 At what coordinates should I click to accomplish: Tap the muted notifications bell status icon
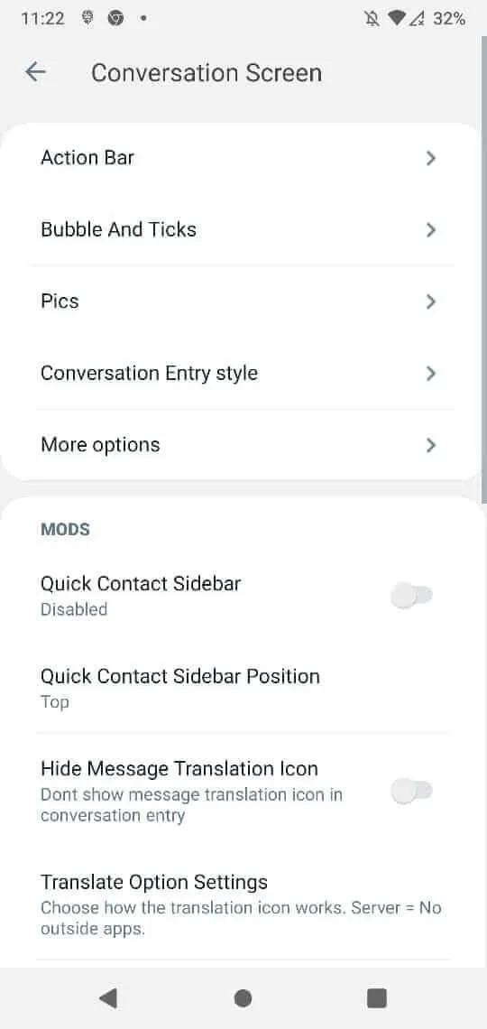tap(372, 18)
